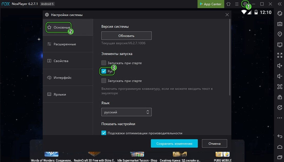Click the volume up icon
The width and height of the screenshot is (284, 162).
click(280, 65)
